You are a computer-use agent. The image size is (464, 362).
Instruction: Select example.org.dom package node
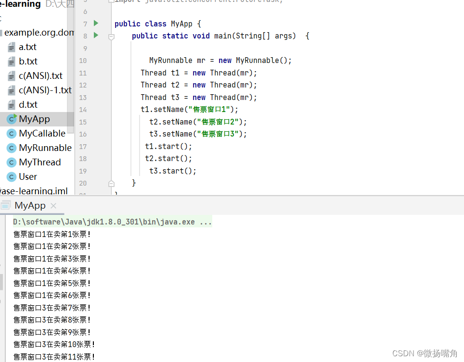(x=39, y=33)
